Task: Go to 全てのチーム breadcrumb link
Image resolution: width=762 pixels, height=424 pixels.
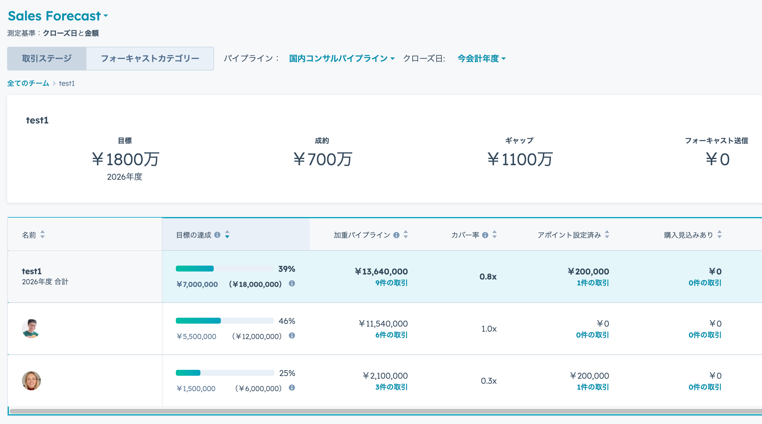Action: 28,83
